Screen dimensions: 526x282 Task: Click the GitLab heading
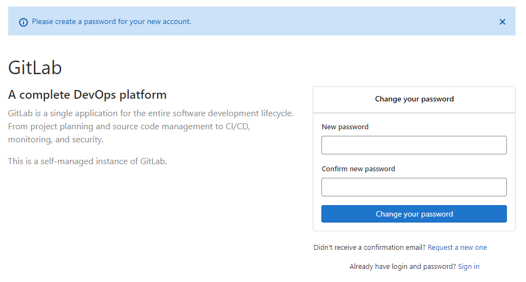tap(35, 68)
